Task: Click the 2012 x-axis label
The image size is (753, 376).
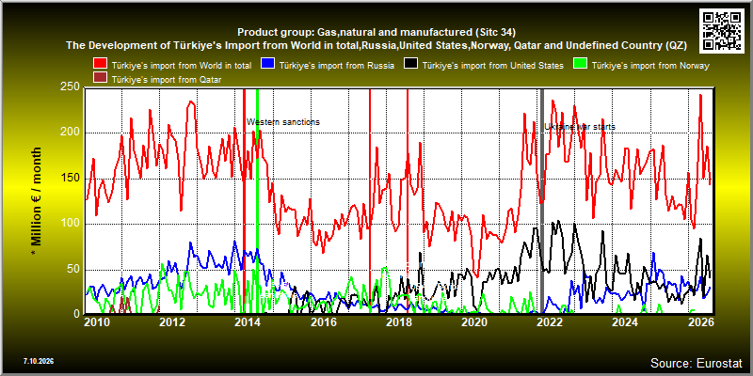Action: [x=172, y=323]
